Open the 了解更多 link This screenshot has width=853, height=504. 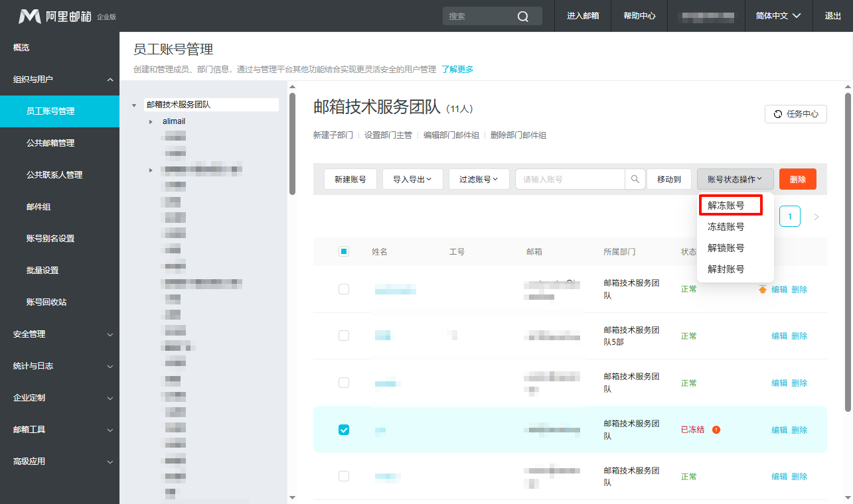pyautogui.click(x=457, y=69)
